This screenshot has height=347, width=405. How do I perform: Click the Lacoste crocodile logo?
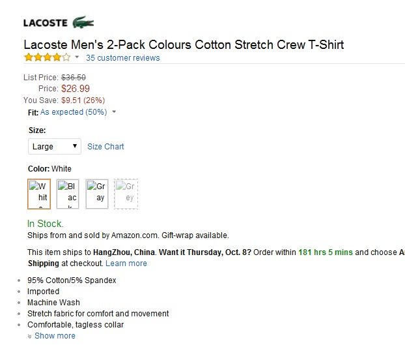[83, 22]
